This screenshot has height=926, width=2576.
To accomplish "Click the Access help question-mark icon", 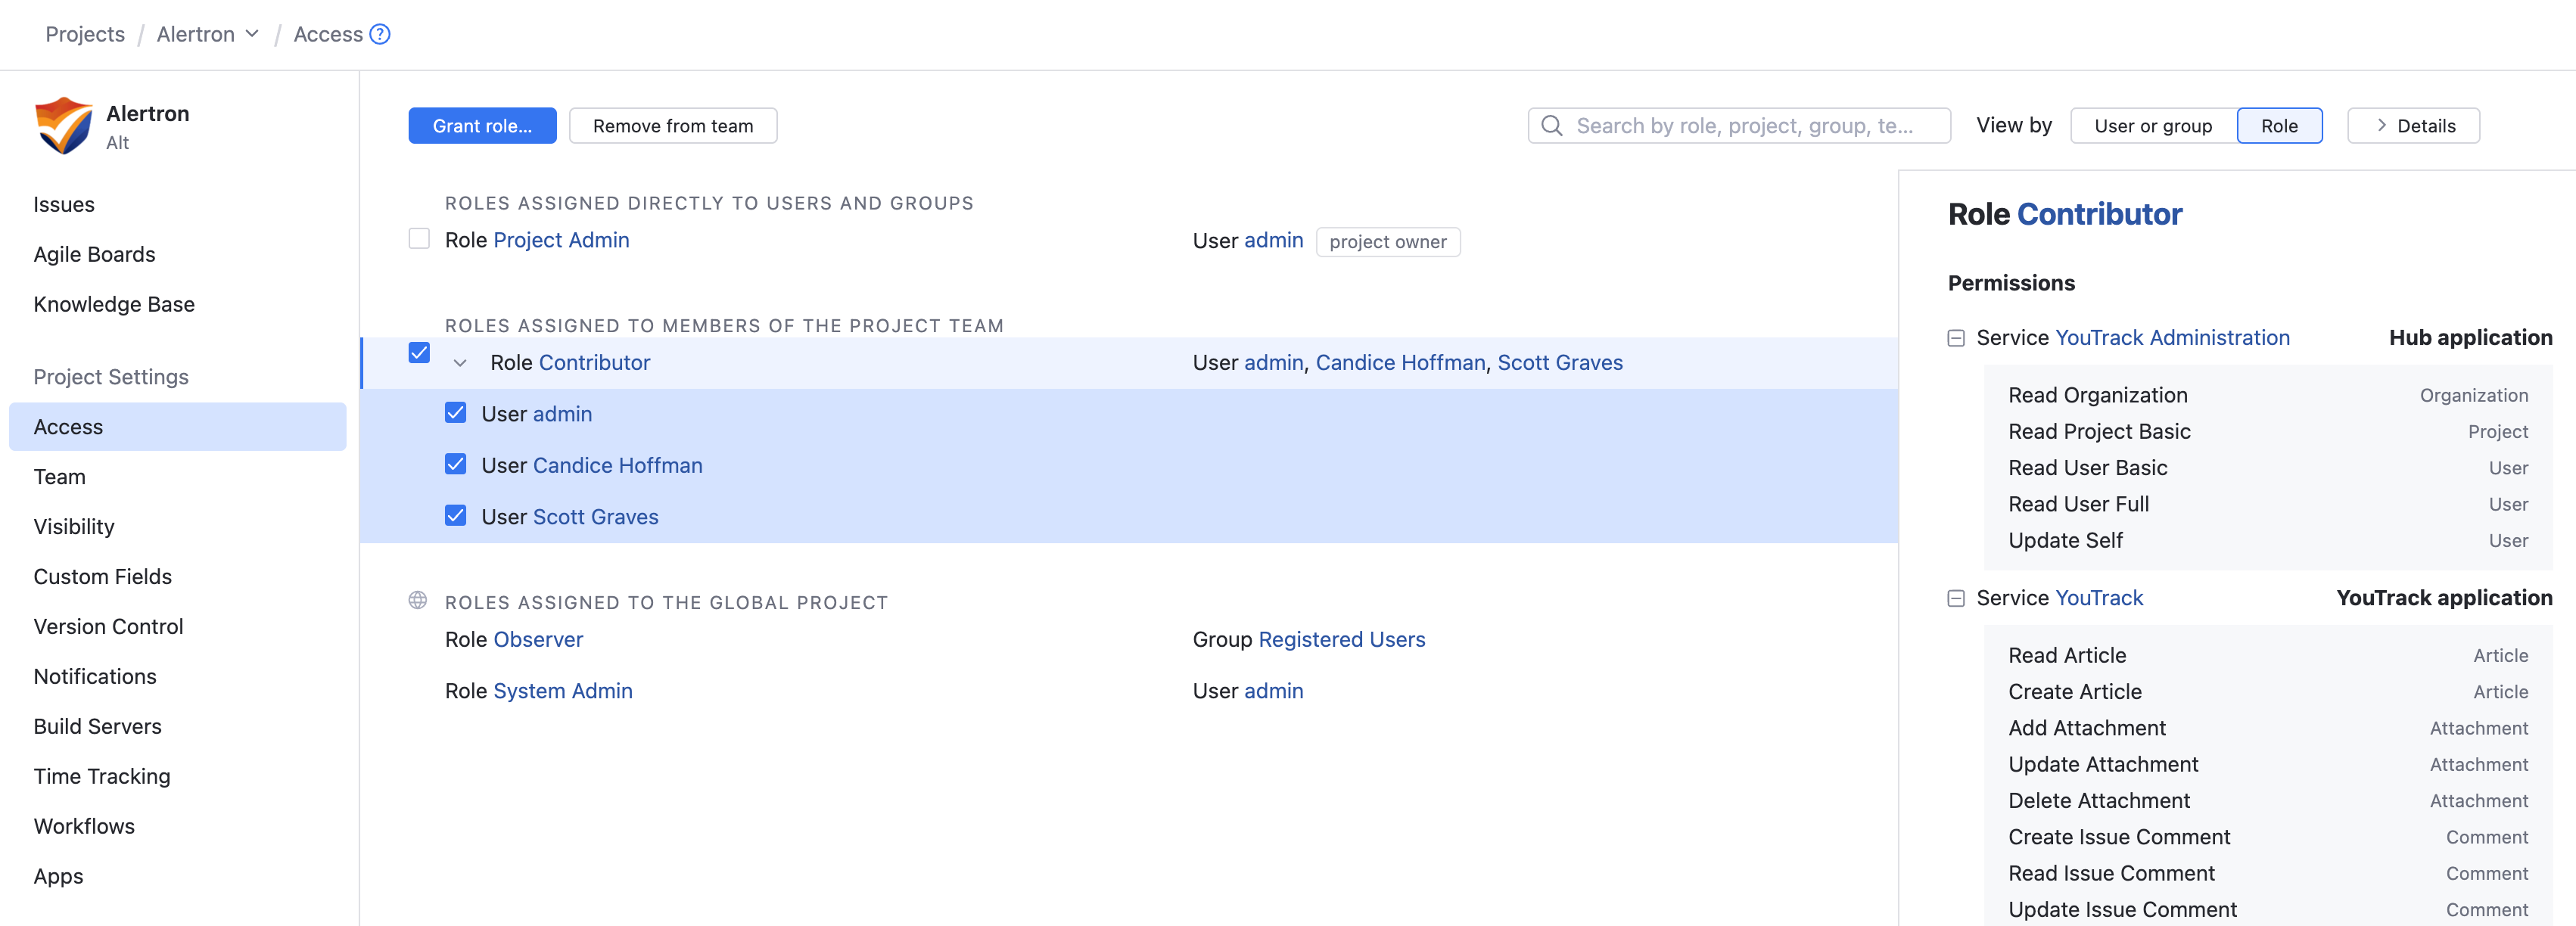I will click(x=379, y=34).
